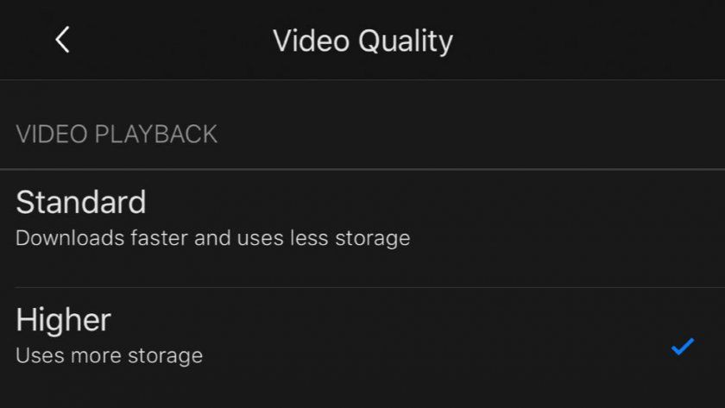Tap the word 'PLAYBACK' in the section label
Image resolution: width=725 pixels, height=408 pixels.
click(156, 135)
